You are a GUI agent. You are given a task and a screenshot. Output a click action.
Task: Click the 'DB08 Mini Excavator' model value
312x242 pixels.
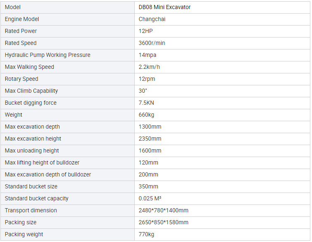pyautogui.click(x=164, y=7)
